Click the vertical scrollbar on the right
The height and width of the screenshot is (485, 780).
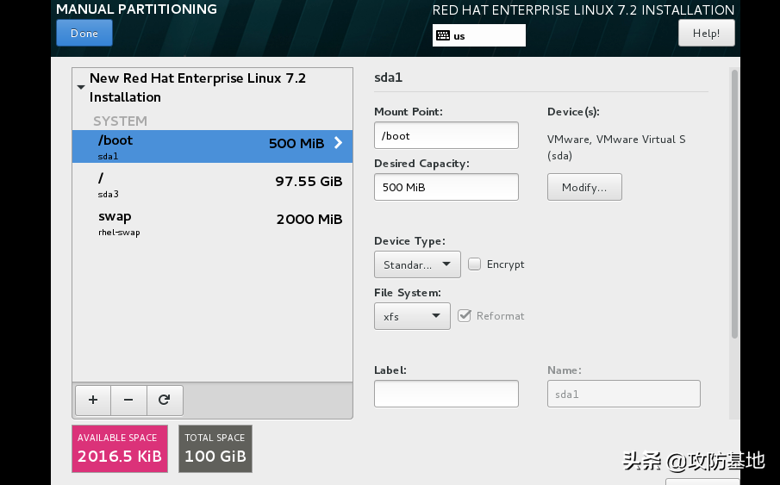pyautogui.click(x=734, y=204)
